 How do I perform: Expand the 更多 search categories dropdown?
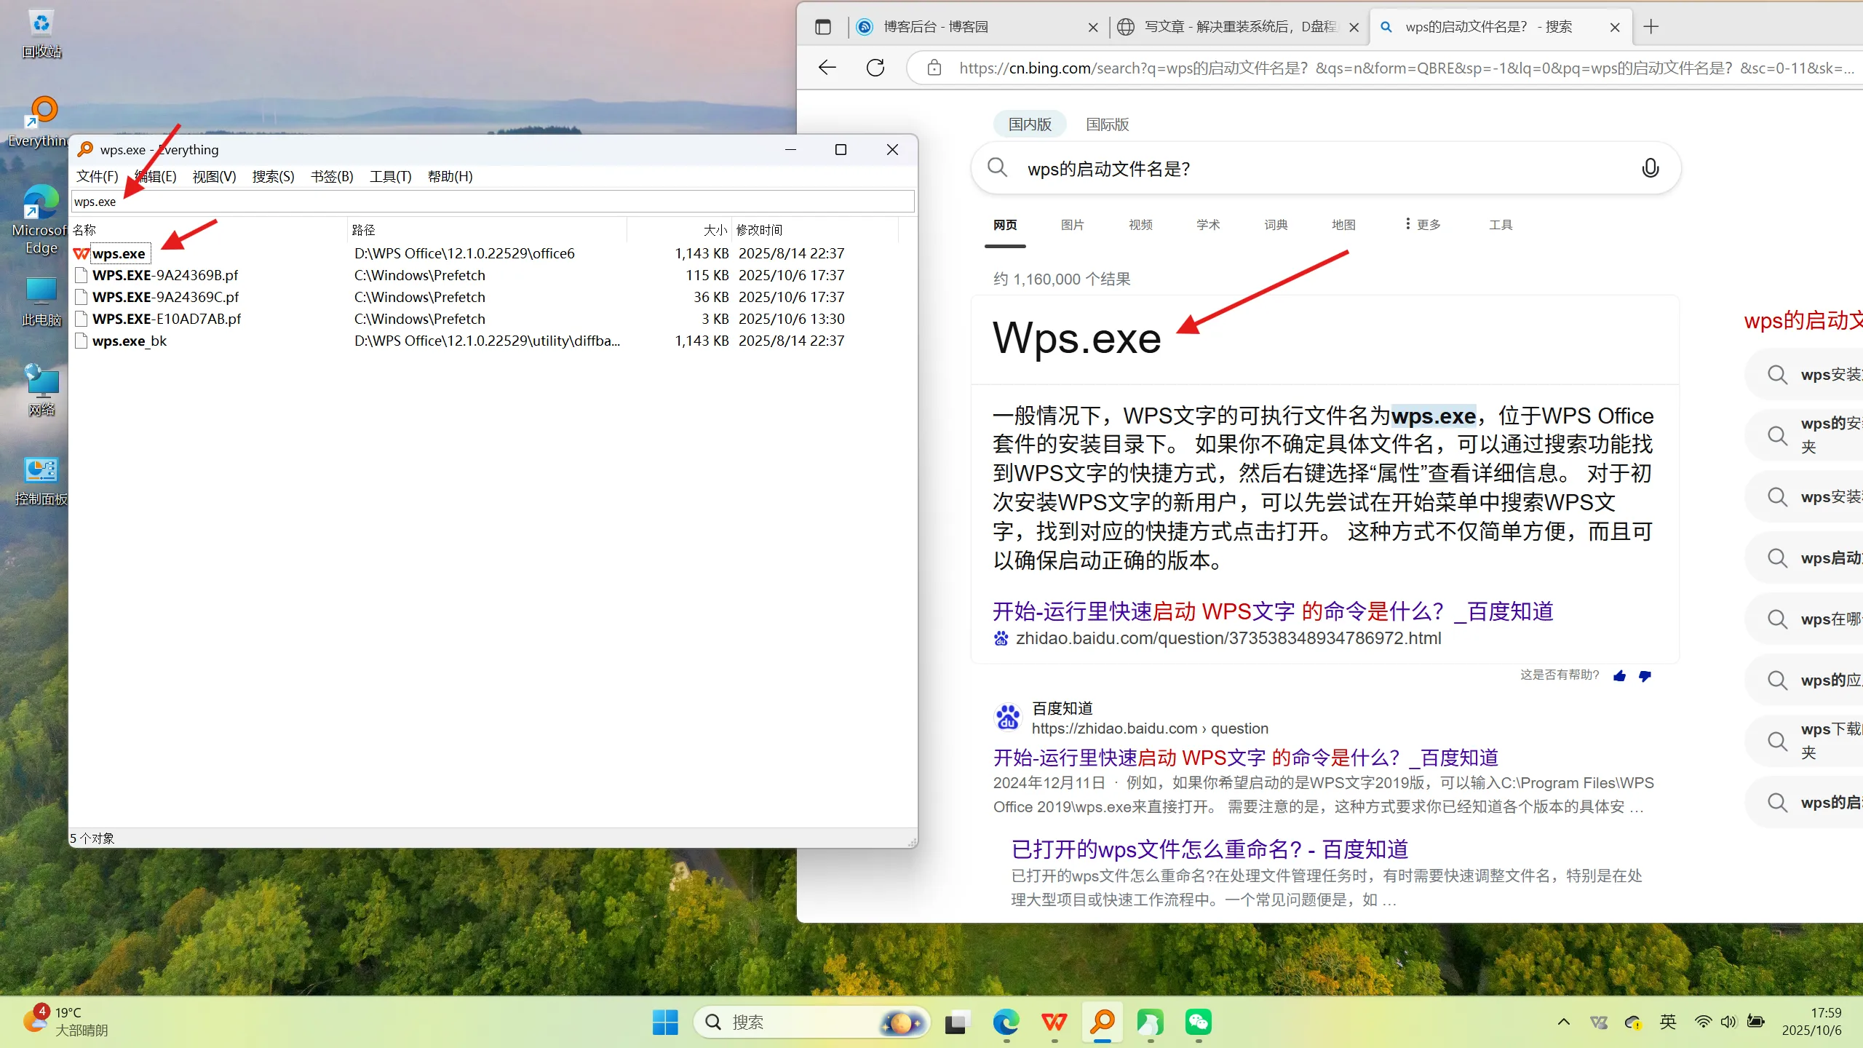click(1423, 225)
